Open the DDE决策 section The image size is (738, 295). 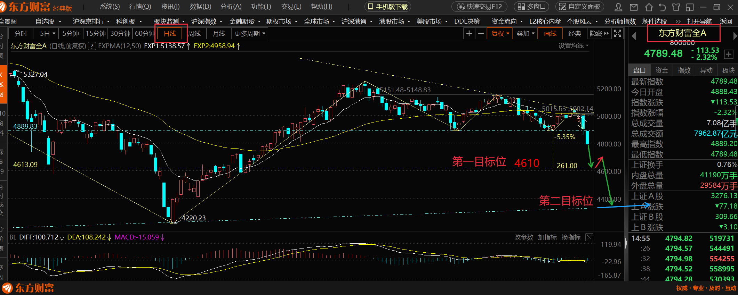point(467,22)
